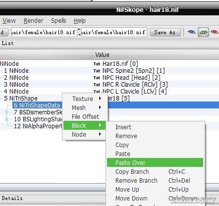Click the Txt icon beside NPC R Clavicle
The height and width of the screenshot is (206, 219).
(x=97, y=85)
